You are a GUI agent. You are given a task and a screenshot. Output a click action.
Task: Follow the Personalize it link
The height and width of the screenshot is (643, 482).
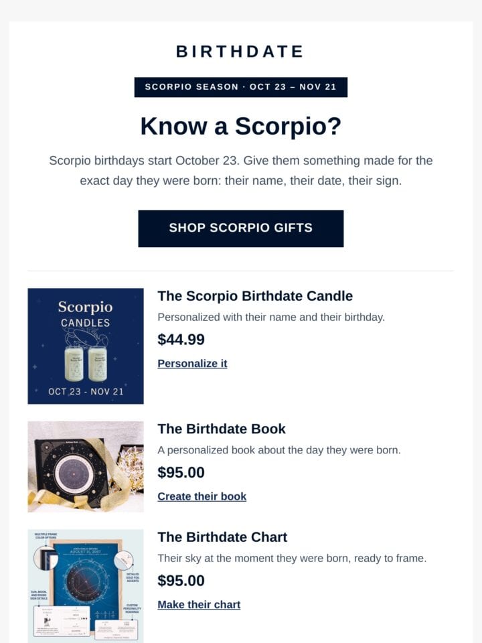(192, 363)
